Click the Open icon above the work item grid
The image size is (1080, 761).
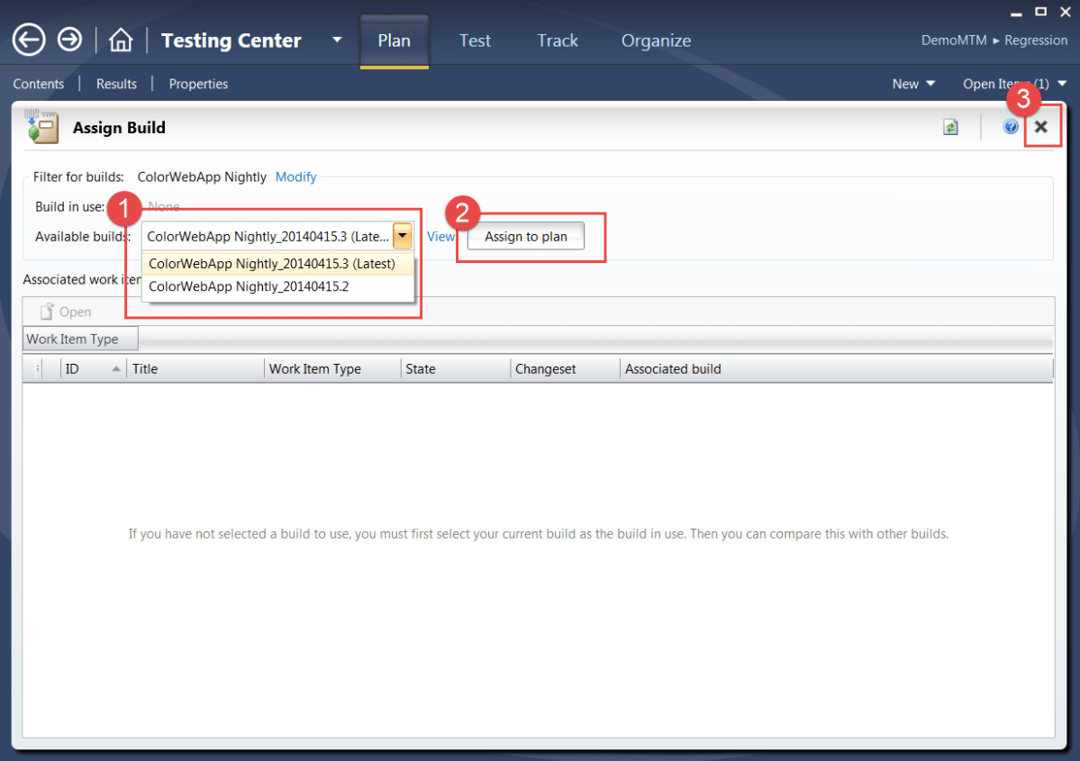[63, 311]
